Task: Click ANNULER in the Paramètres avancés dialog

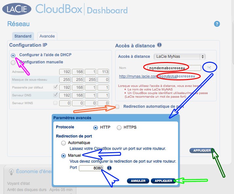Action: click(138, 181)
